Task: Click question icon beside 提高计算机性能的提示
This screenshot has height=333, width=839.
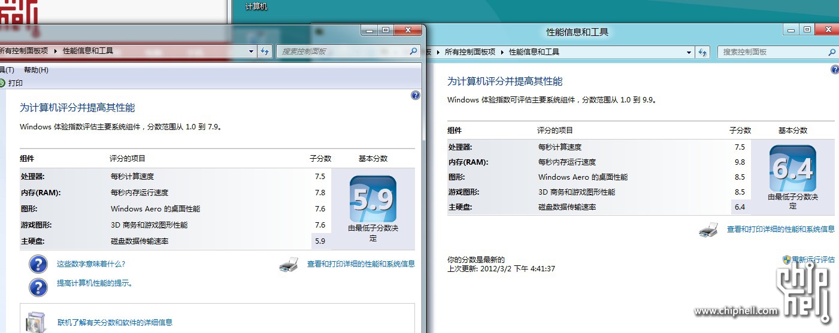Action: pyautogui.click(x=38, y=287)
